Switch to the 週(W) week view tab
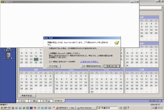 (34, 101)
